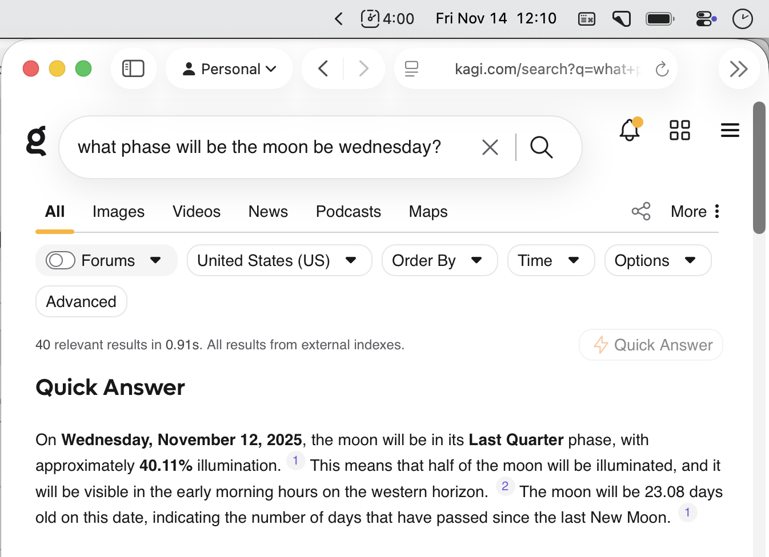Switch to the Images tab
Image resolution: width=769 pixels, height=557 pixels.
click(x=118, y=212)
